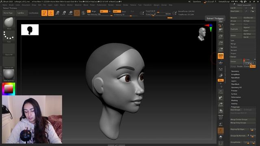Open the Preferences menu
Viewport: 260px width, 146px height.
coord(102,5)
